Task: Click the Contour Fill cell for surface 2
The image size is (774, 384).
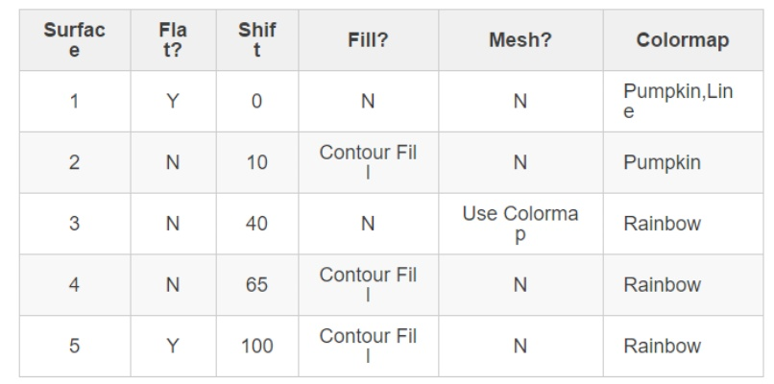Action: coord(368,162)
